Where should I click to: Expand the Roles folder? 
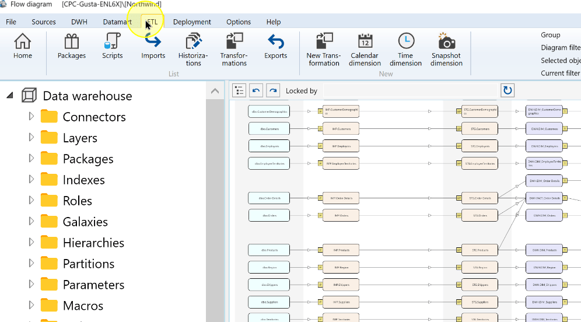(x=32, y=200)
